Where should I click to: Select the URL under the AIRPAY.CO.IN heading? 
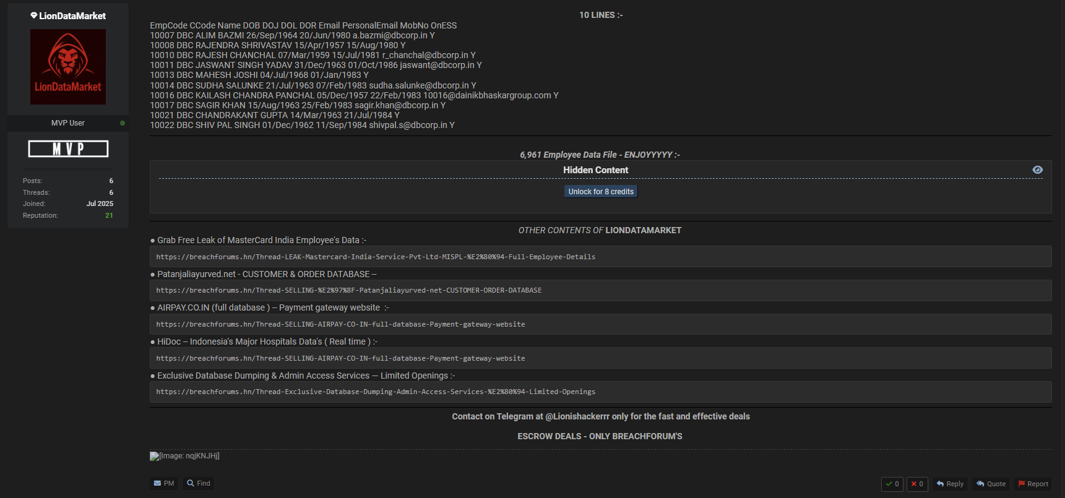[x=340, y=324]
